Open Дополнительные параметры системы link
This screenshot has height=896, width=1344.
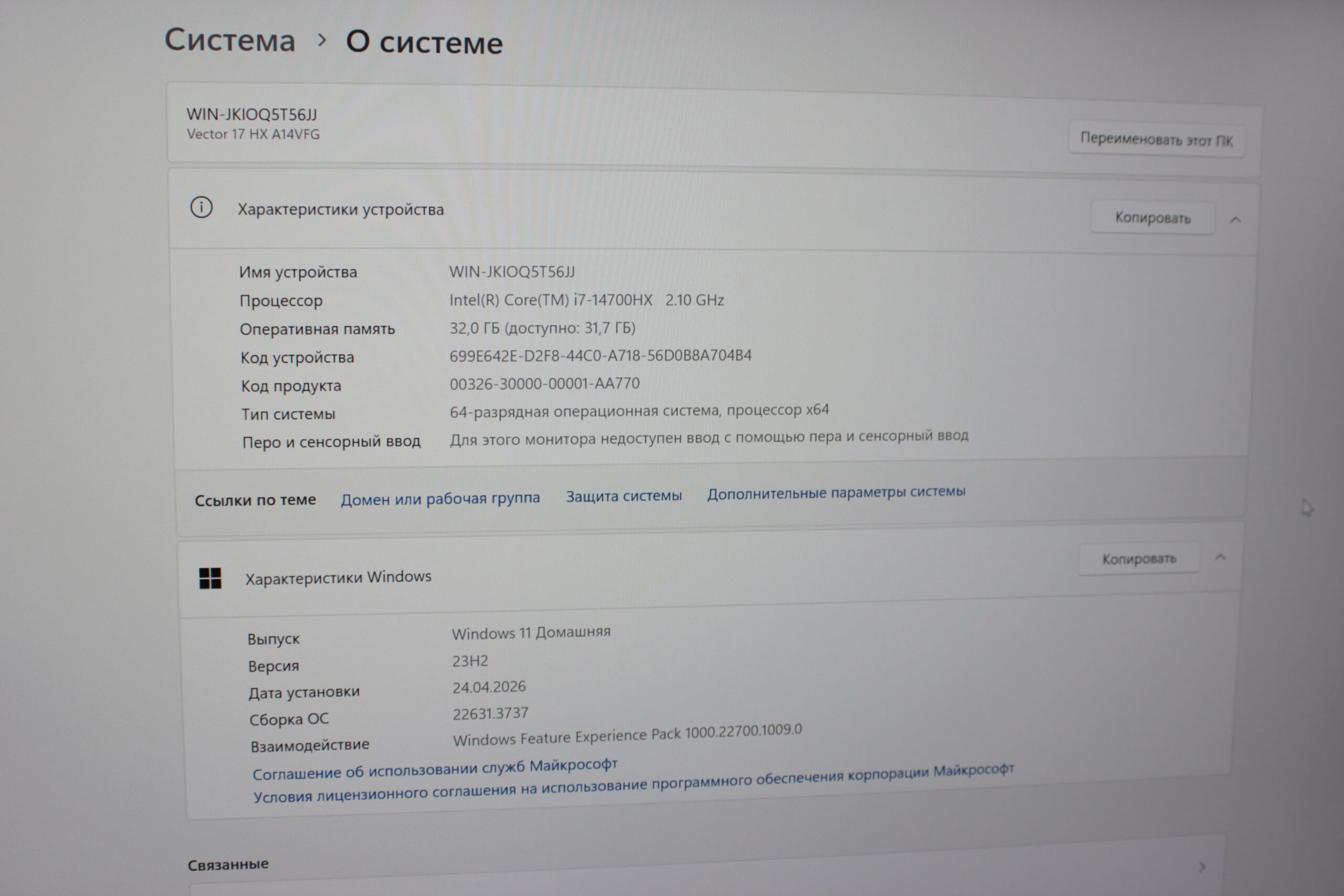pos(836,492)
